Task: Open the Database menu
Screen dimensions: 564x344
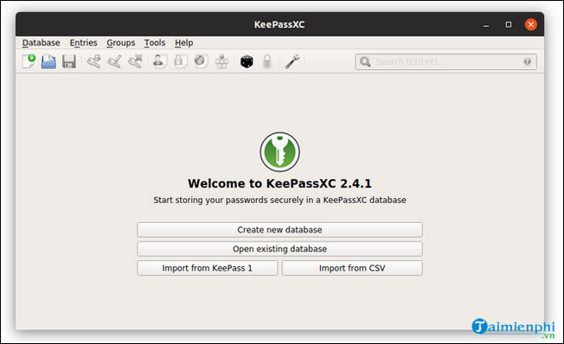Action: pyautogui.click(x=41, y=42)
